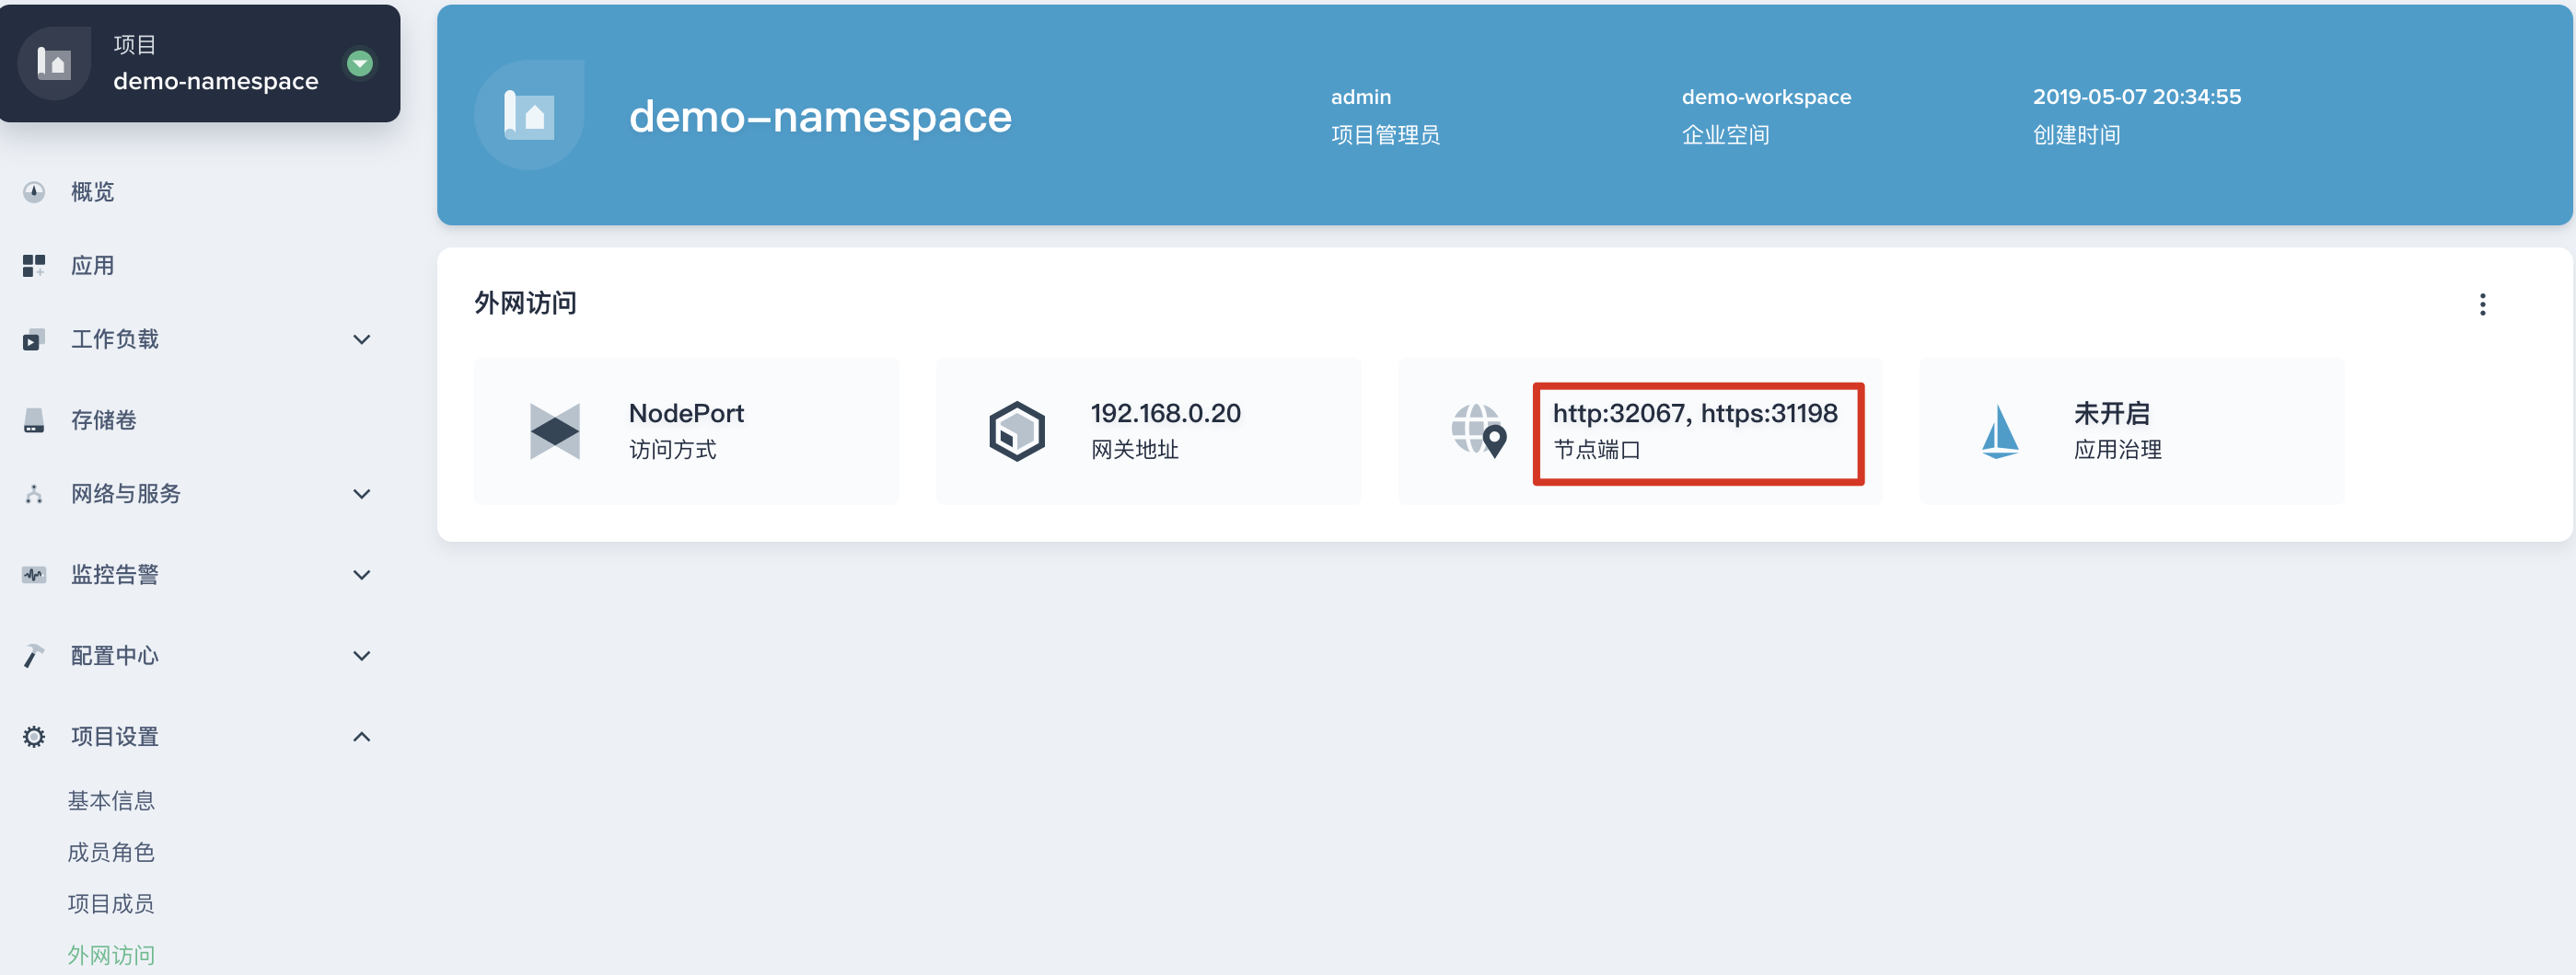
Task: Expand the 监控告警 chevron
Action: click(x=362, y=576)
